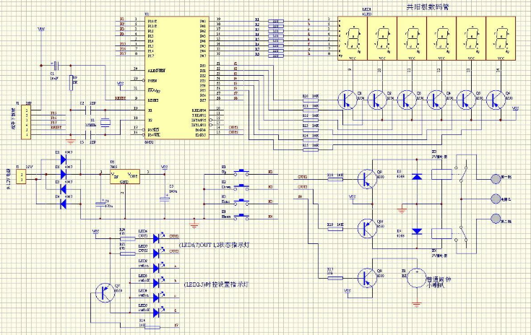Image resolution: width=531 pixels, height=335 pixels.
Task: Click the buzzer driver transistor Q8
Action: 367,278
